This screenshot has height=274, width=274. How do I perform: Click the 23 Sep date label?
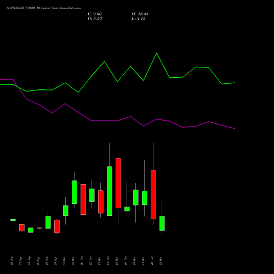[21, 261]
